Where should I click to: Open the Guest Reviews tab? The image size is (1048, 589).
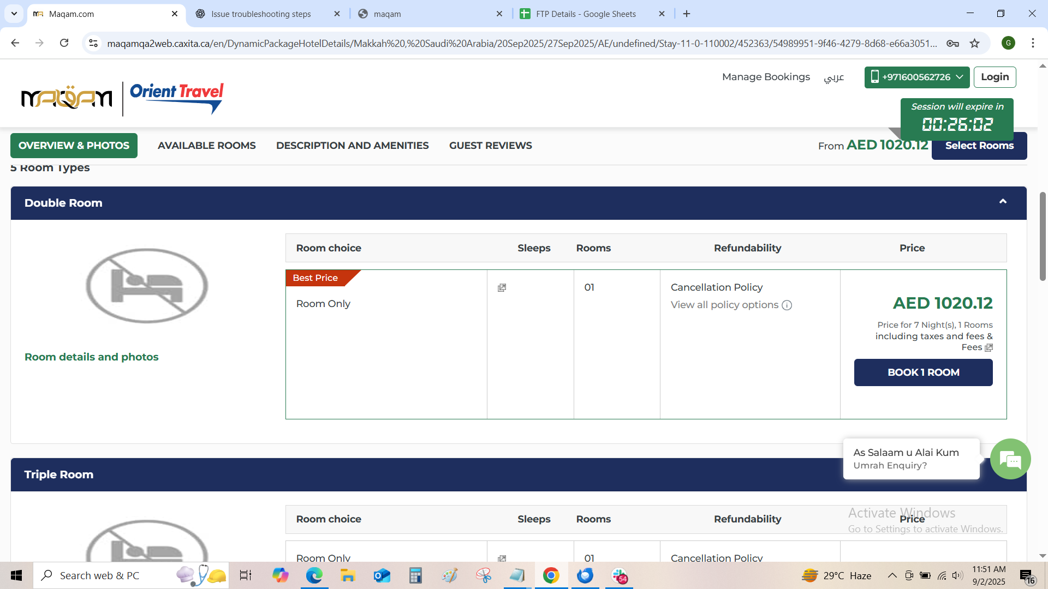[x=490, y=146]
